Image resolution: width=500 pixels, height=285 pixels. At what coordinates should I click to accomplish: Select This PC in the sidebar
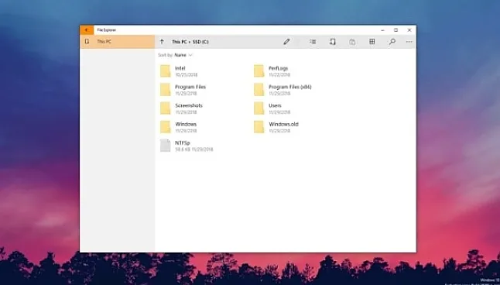118,42
